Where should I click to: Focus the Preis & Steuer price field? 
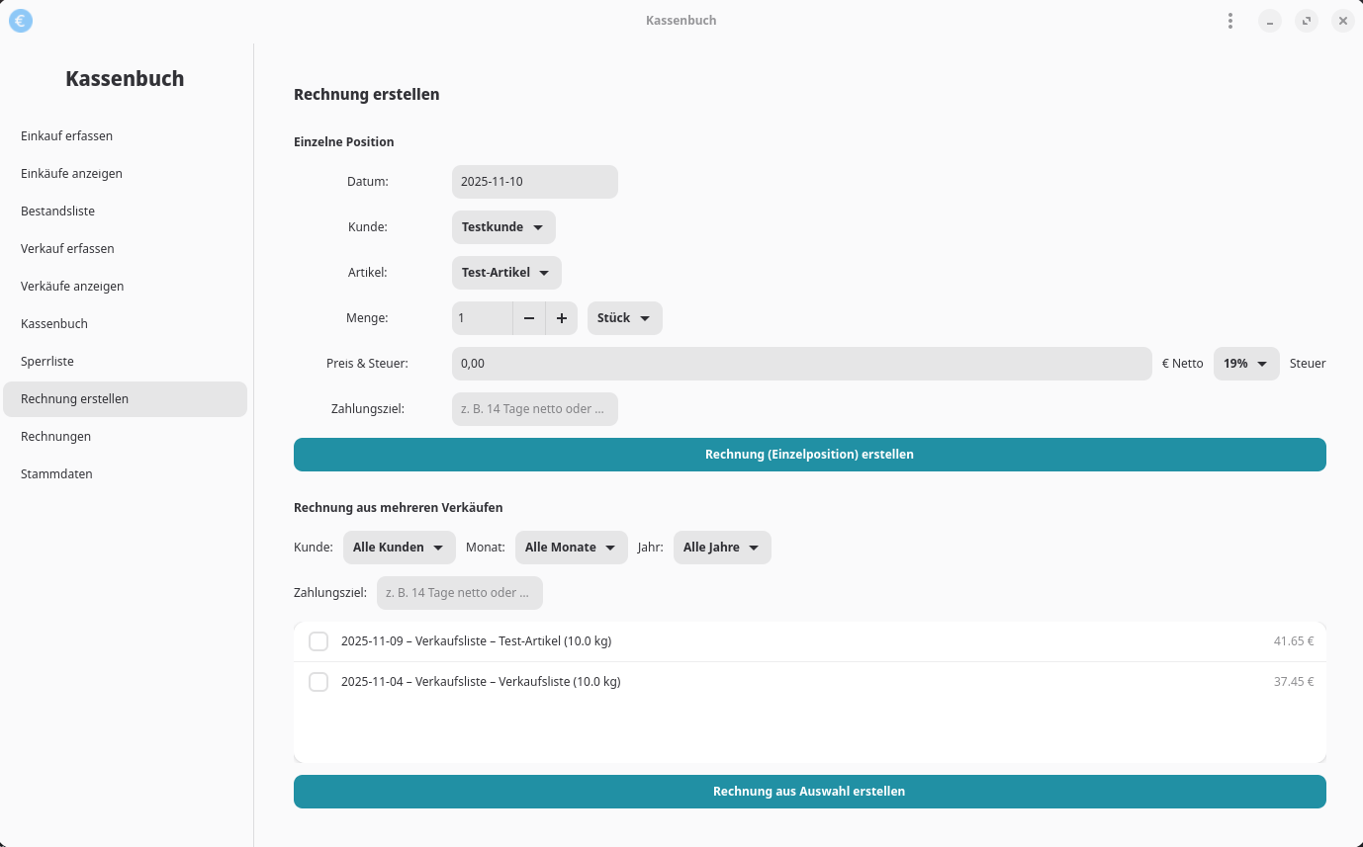pos(801,364)
